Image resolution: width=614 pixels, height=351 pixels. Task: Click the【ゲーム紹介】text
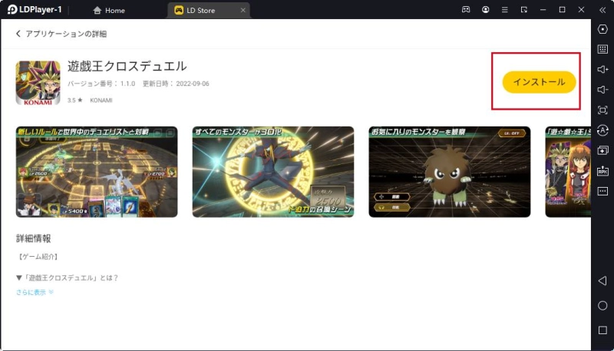point(38,257)
